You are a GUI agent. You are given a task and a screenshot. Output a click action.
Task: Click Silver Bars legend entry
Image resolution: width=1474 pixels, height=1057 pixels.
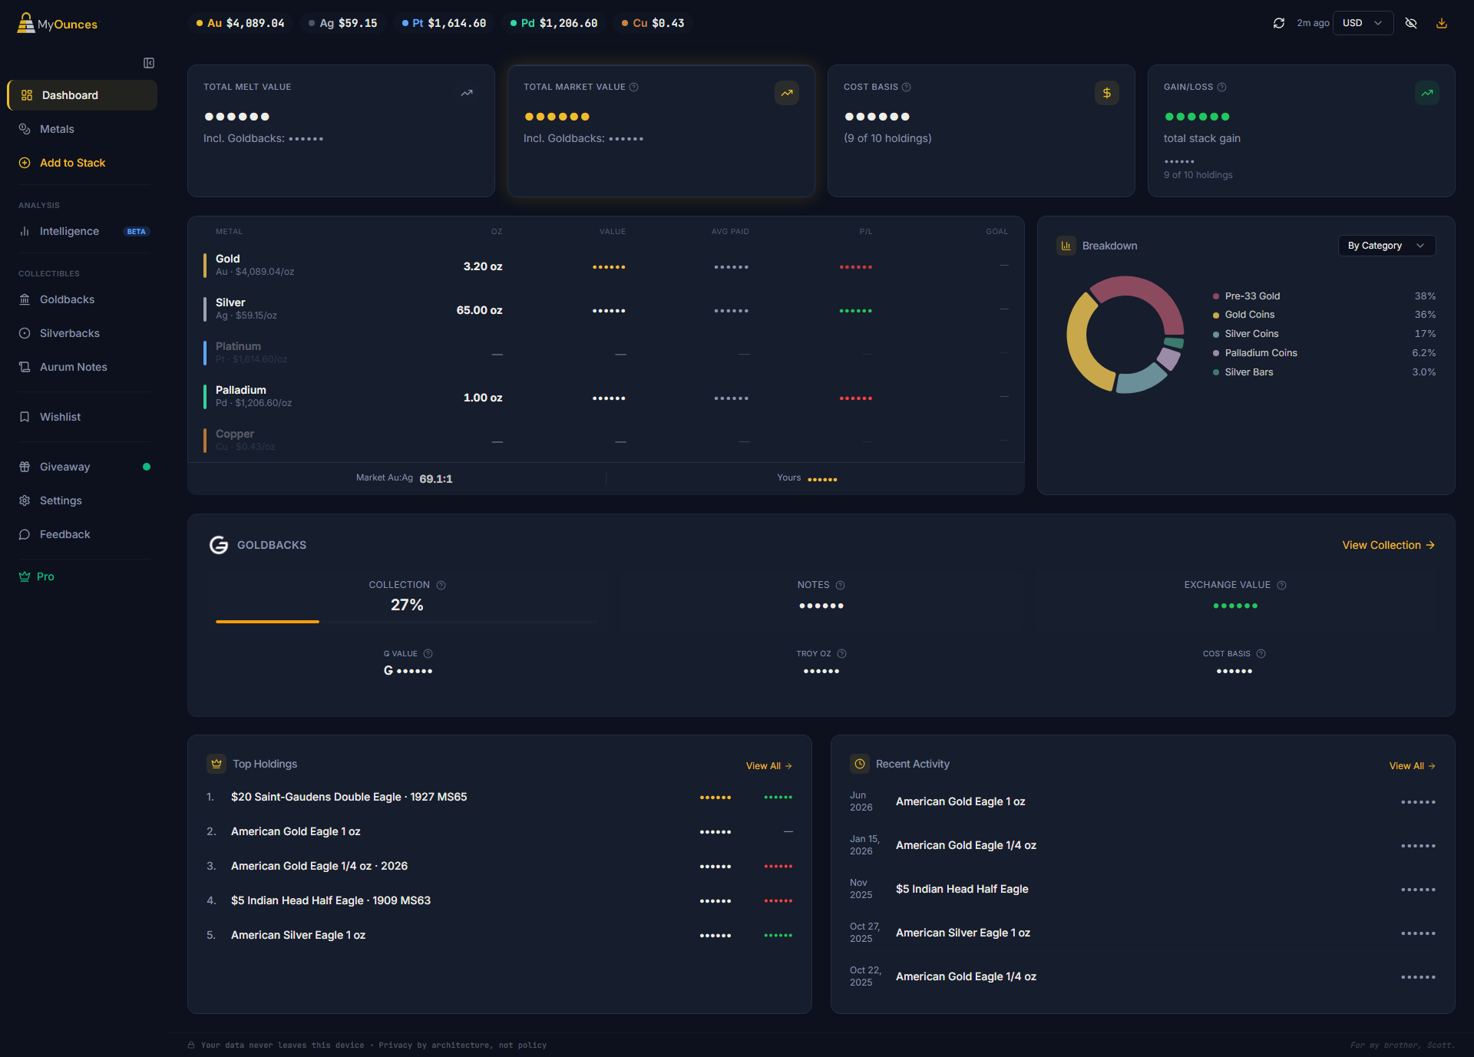[1324, 372]
